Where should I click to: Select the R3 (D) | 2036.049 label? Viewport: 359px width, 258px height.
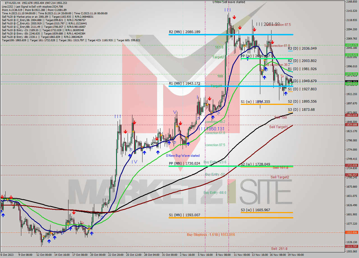pyautogui.click(x=302, y=49)
